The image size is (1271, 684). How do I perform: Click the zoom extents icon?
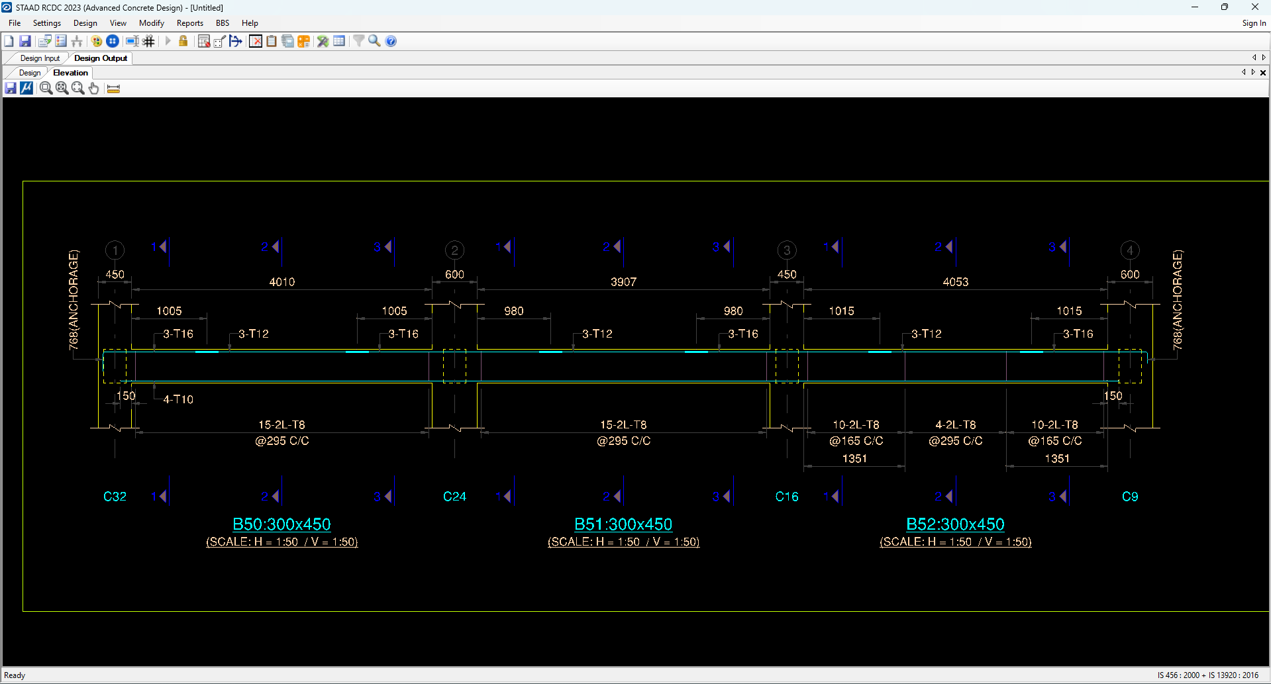pos(62,88)
